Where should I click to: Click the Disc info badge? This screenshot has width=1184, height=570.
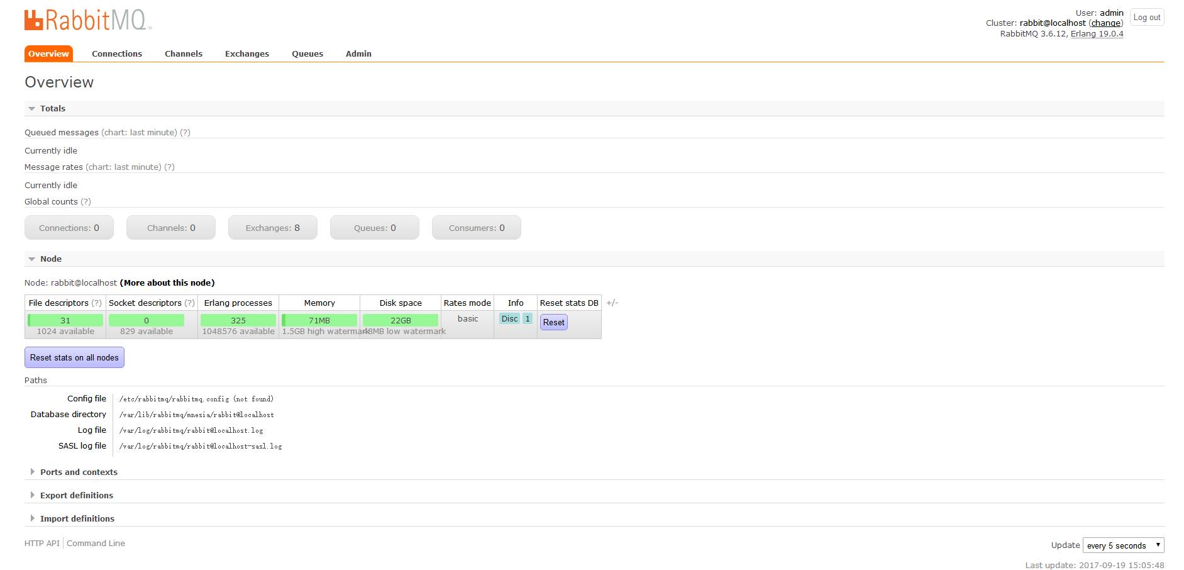510,318
